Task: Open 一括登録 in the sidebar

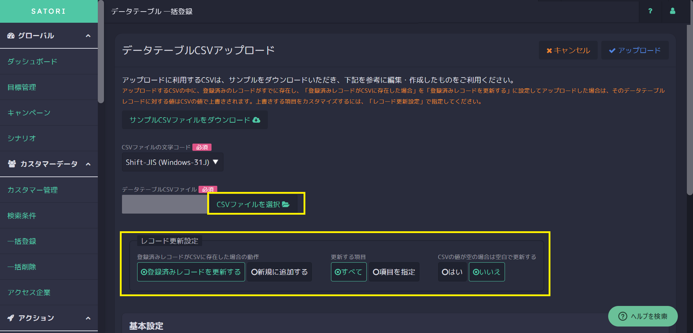Action: point(22,241)
